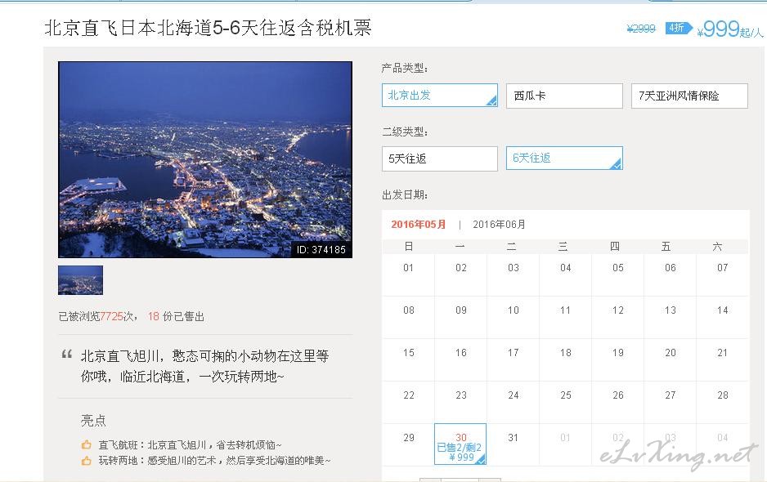Click the 六 Saturday column header
The height and width of the screenshot is (482, 767).
click(x=717, y=247)
